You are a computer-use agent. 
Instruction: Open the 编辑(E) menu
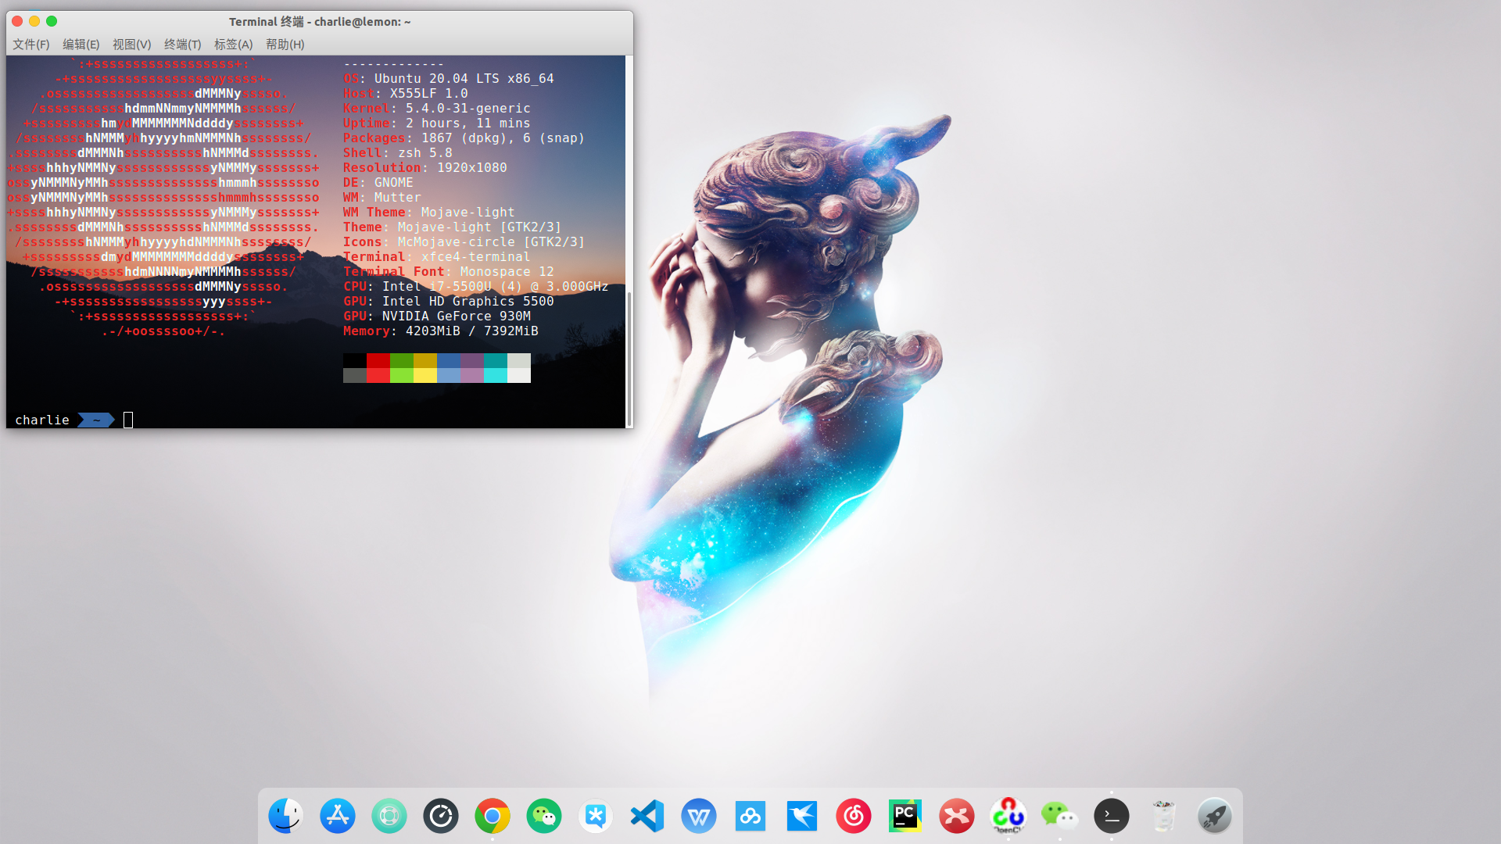81,45
